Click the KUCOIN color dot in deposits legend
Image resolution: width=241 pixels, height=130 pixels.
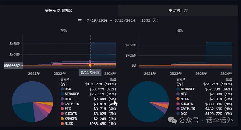pos(62,114)
